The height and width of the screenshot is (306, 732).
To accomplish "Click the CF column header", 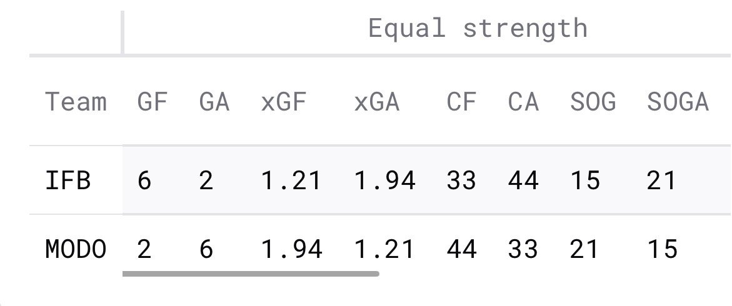I will point(461,101).
